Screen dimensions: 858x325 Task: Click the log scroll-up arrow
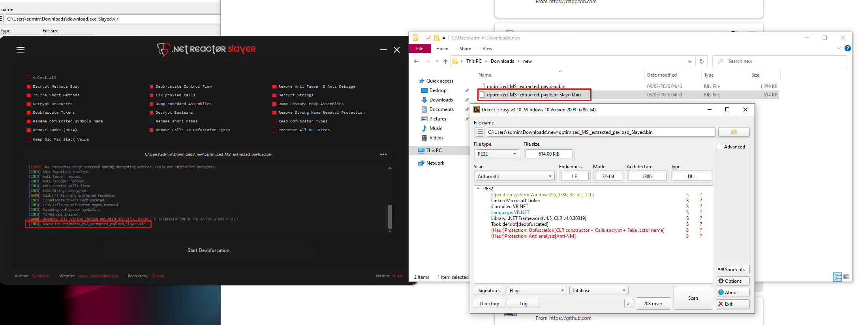coord(390,168)
